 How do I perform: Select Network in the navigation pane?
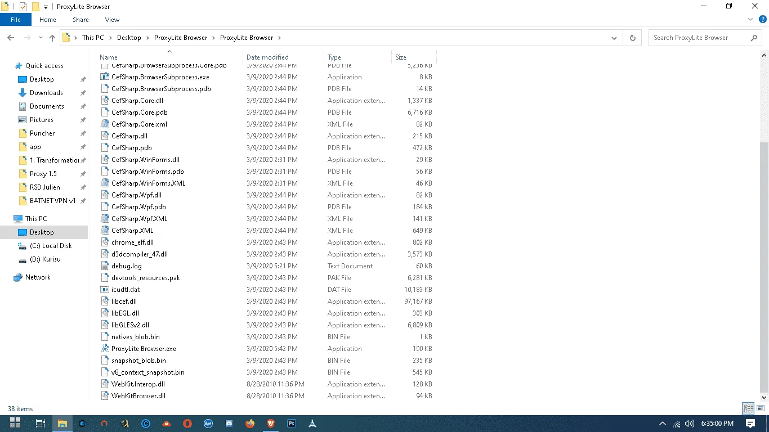(38, 277)
